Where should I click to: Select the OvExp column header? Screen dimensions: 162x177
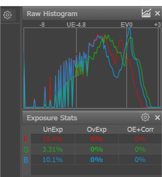click(97, 129)
